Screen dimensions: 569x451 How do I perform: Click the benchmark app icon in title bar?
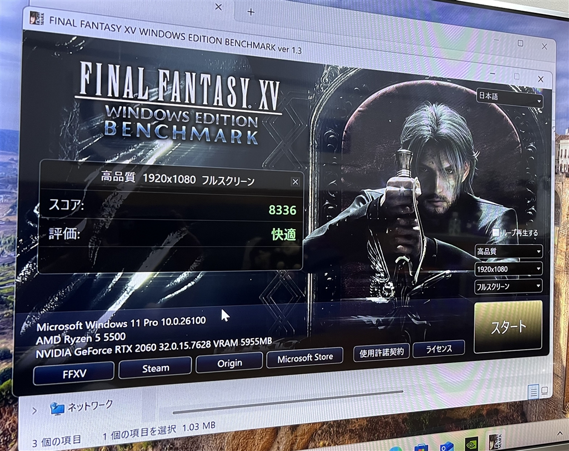click(37, 18)
